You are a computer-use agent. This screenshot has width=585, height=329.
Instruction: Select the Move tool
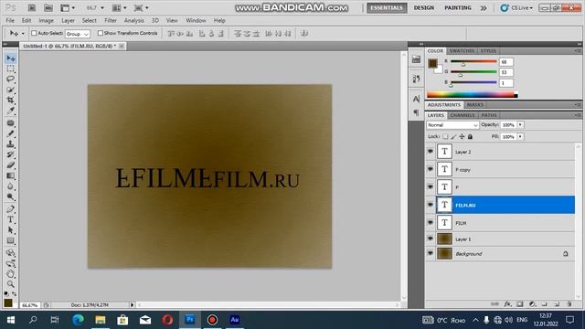pos(10,58)
